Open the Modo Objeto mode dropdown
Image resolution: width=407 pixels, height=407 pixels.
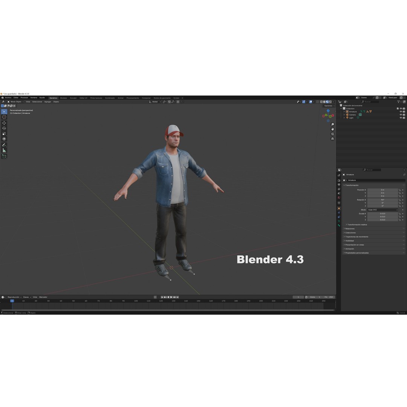(15, 102)
